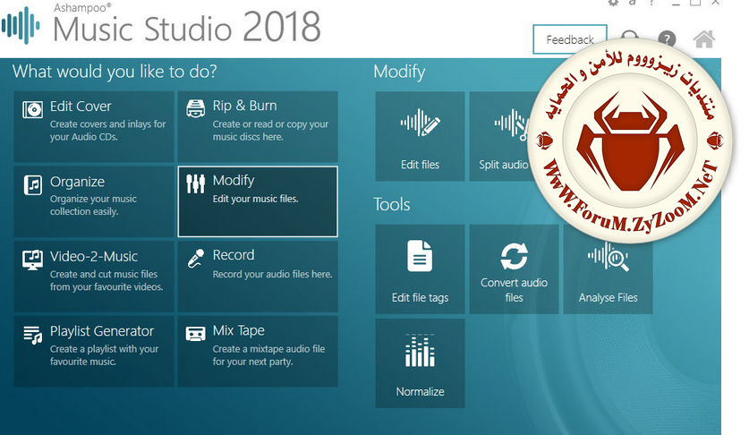Open settings gear in title bar
Image resolution: width=749 pixels, height=435 pixels.
(613, 3)
